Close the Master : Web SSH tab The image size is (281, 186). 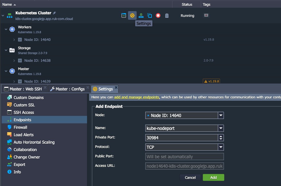click(x=45, y=87)
